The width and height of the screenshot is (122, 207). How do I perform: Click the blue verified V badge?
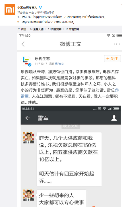pyautogui.click(x=40, y=8)
